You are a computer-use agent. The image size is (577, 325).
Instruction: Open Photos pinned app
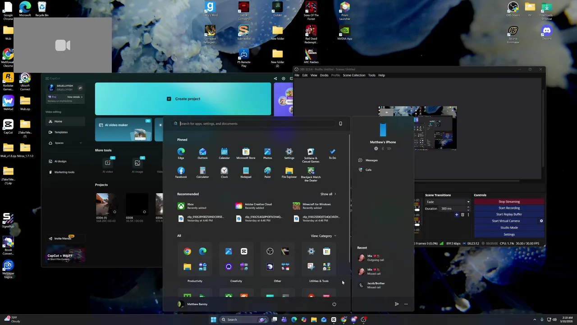coord(267,153)
